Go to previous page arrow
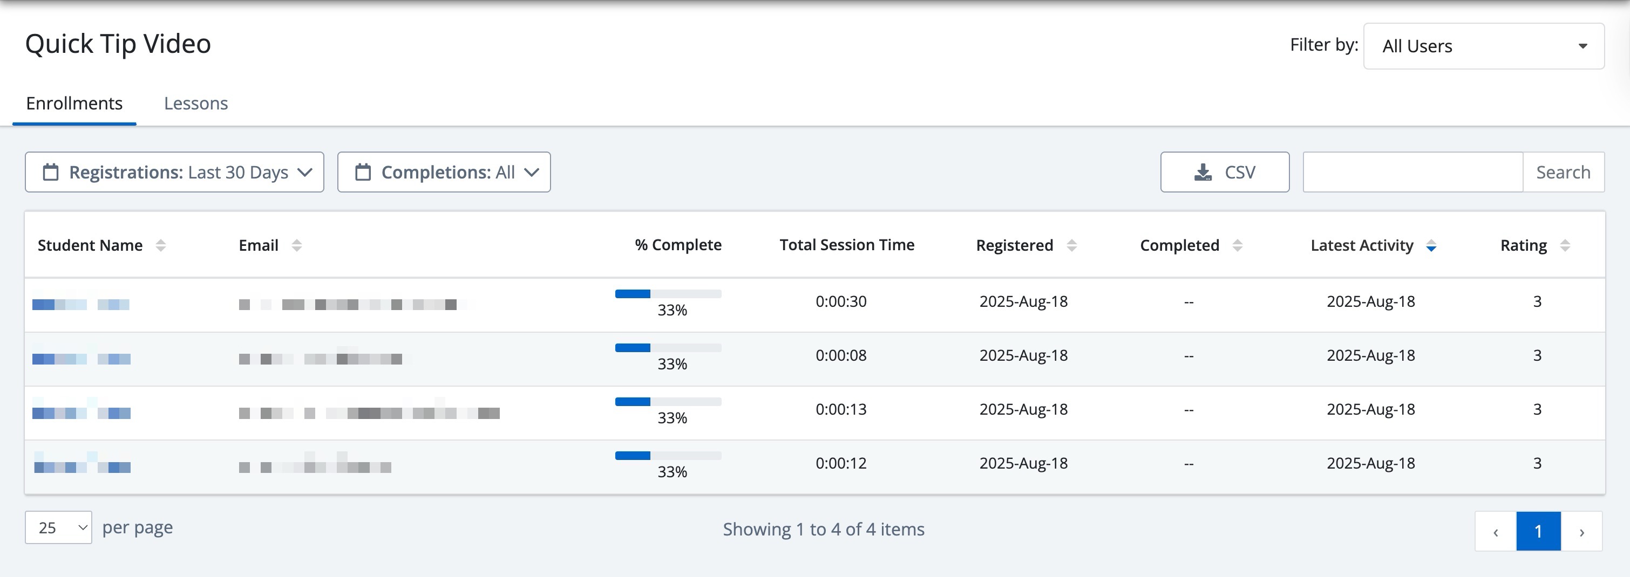The image size is (1630, 577). click(x=1495, y=532)
